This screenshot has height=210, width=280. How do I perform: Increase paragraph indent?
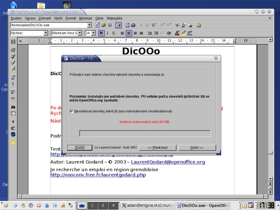169,33
